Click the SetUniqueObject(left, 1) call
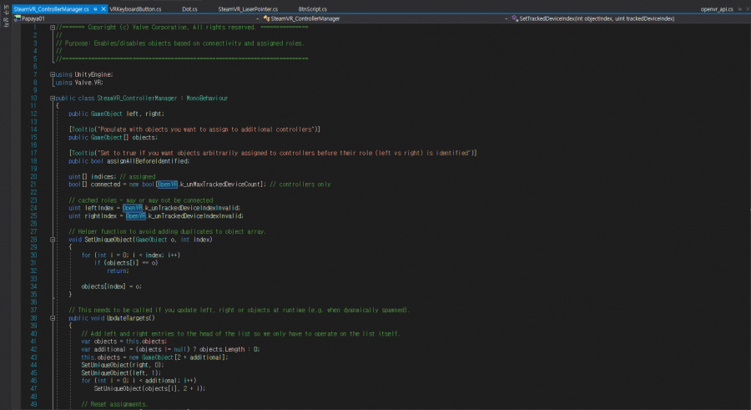 click(x=121, y=372)
